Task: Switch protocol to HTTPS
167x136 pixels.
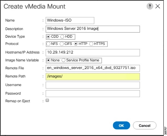Action: 91,44
